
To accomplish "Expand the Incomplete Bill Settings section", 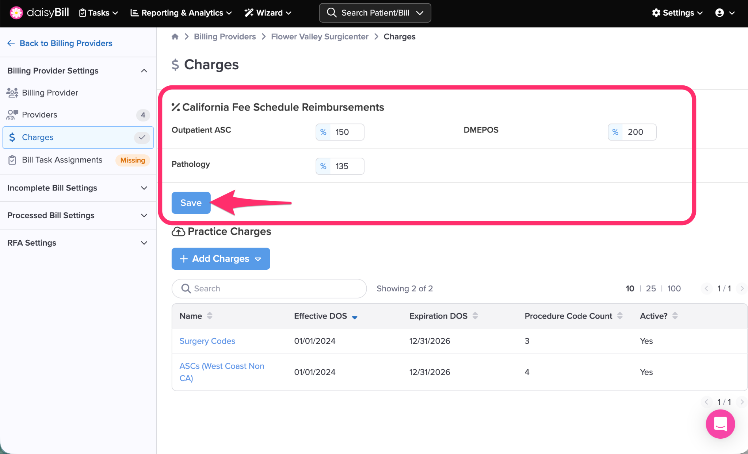I will 144,188.
